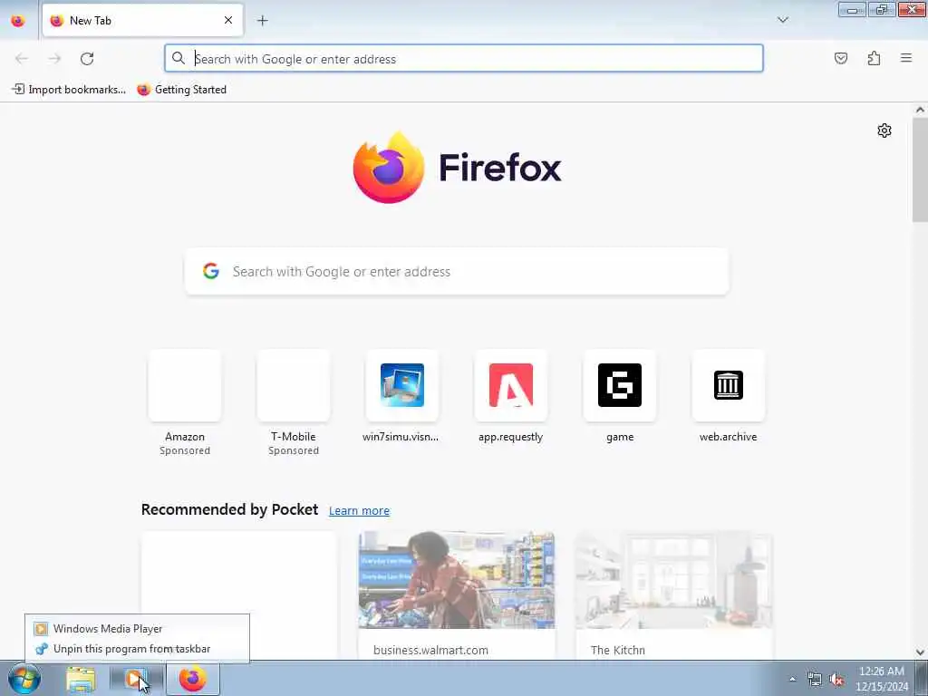Open The Kitchn story card

coord(674,595)
